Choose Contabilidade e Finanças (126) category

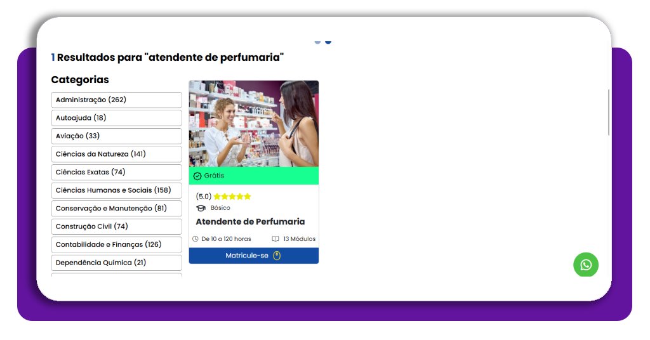pyautogui.click(x=117, y=244)
